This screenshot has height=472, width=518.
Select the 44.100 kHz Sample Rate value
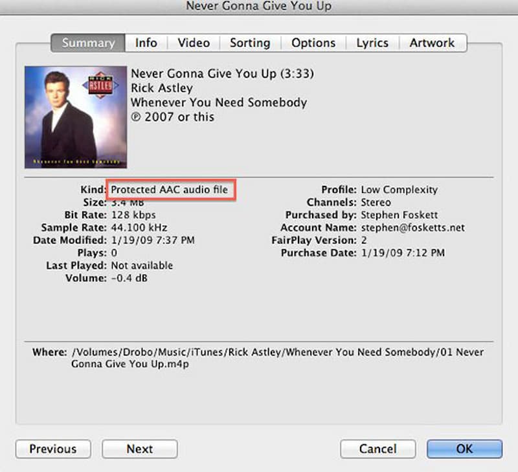pos(139,227)
